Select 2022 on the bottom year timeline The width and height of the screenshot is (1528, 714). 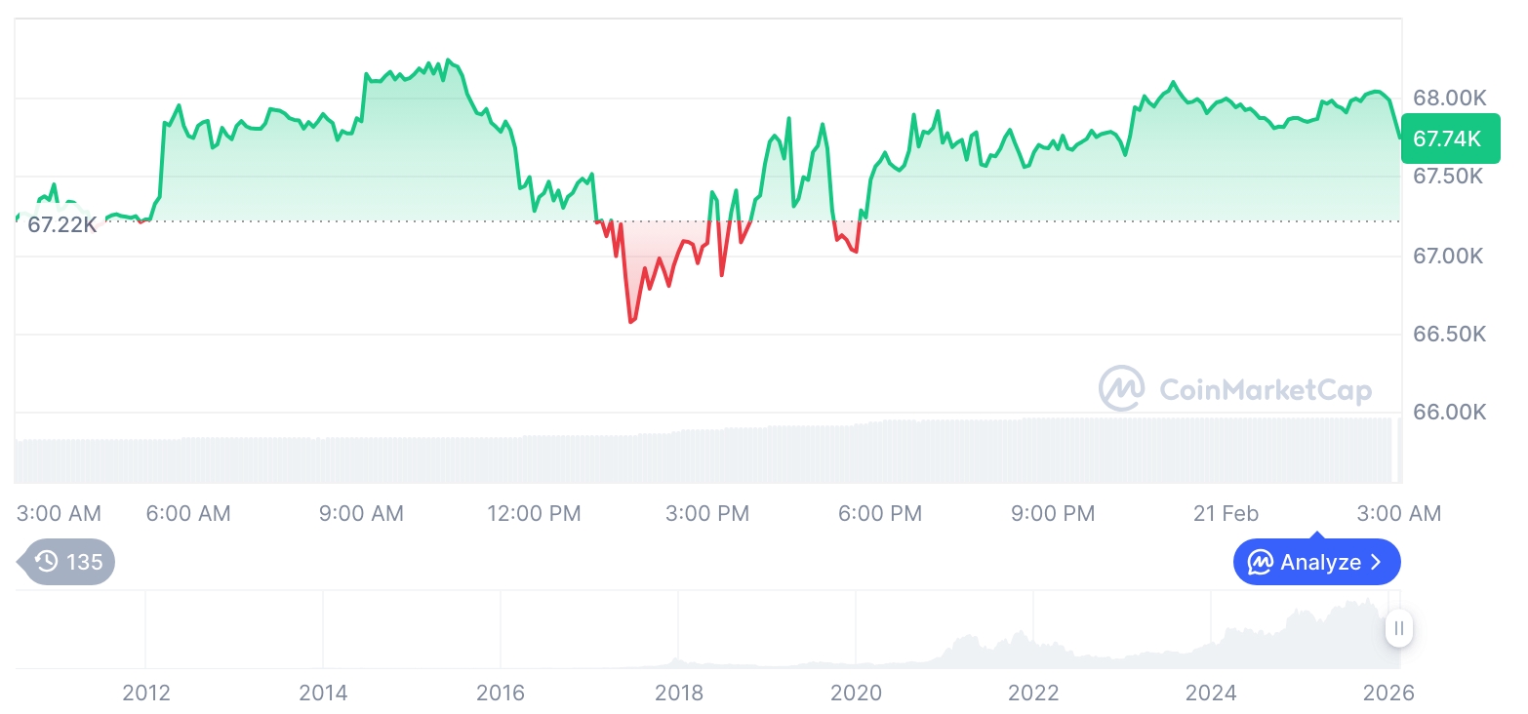click(1033, 694)
